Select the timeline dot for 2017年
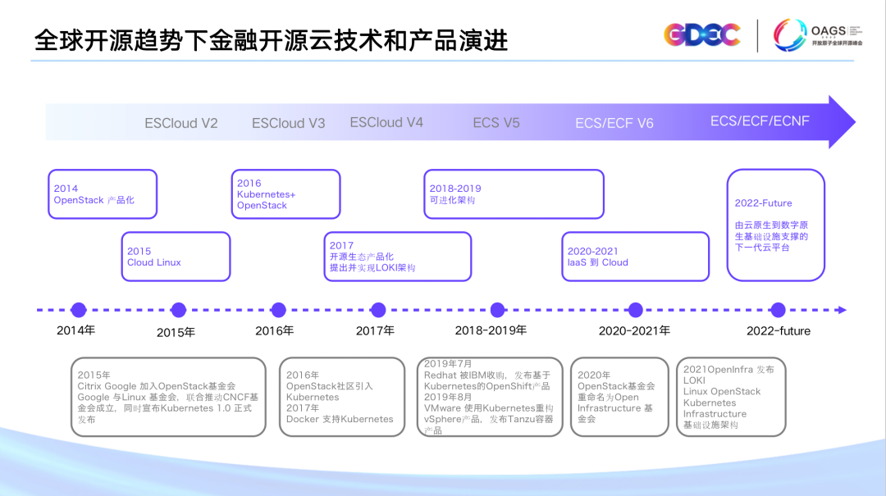The image size is (886, 496). pos(378,310)
